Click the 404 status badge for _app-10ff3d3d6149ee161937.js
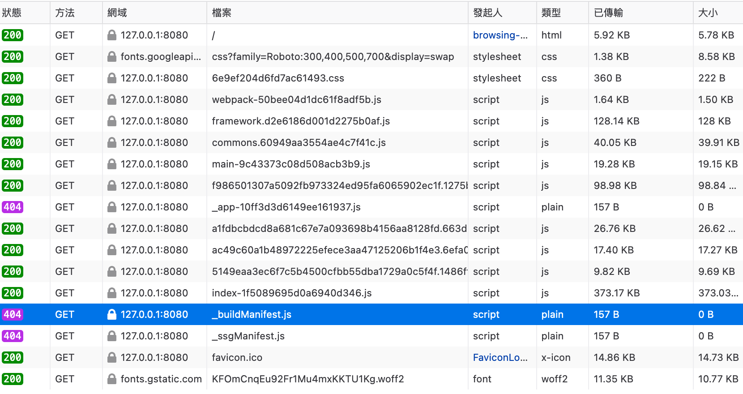The image size is (743, 394). (x=13, y=207)
